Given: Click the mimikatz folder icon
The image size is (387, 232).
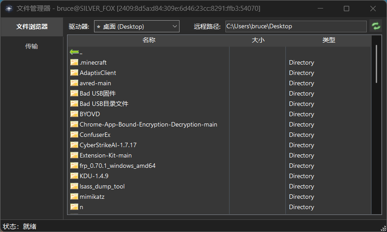Looking at the screenshot, I should tap(74, 197).
